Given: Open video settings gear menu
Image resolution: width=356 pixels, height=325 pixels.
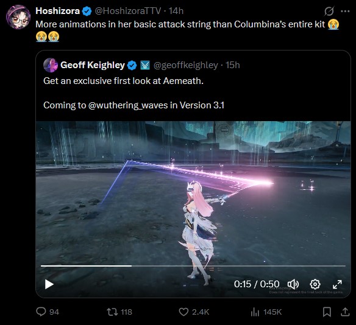Looking at the screenshot, I should click(x=315, y=284).
